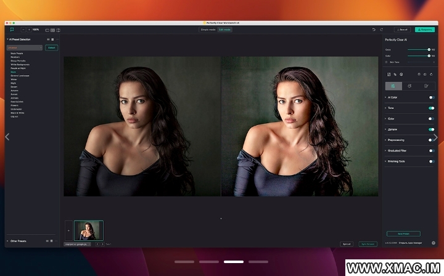Click the Sync forward button
The height and width of the screenshot is (276, 444).
(x=368, y=244)
